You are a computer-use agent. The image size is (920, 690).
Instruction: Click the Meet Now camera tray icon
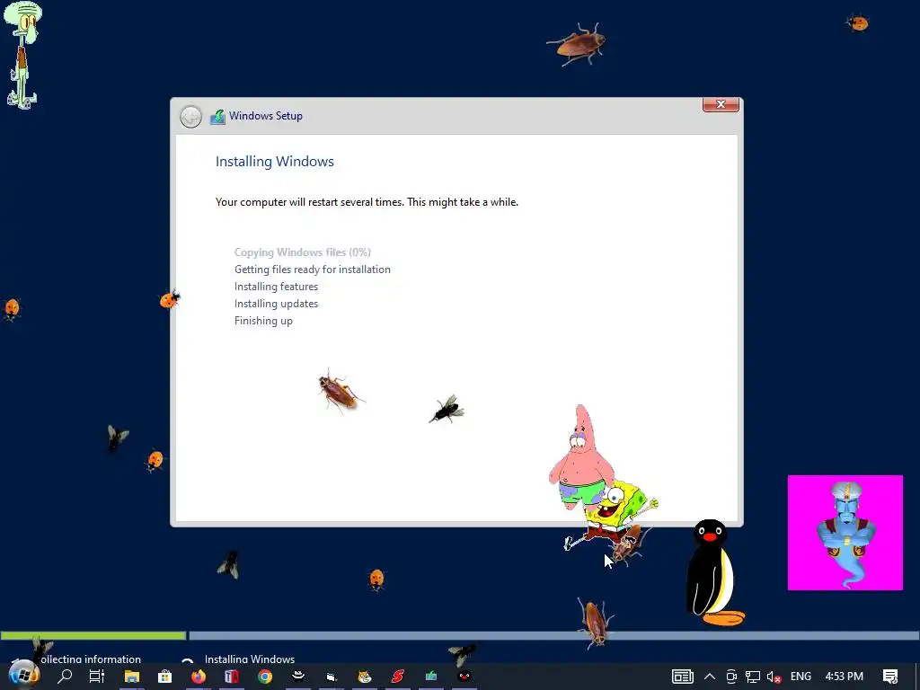731,677
